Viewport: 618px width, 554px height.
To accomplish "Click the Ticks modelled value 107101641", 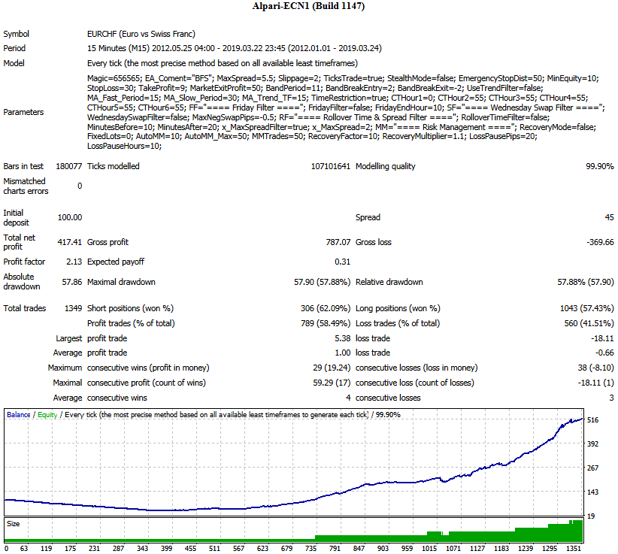I will (x=331, y=166).
